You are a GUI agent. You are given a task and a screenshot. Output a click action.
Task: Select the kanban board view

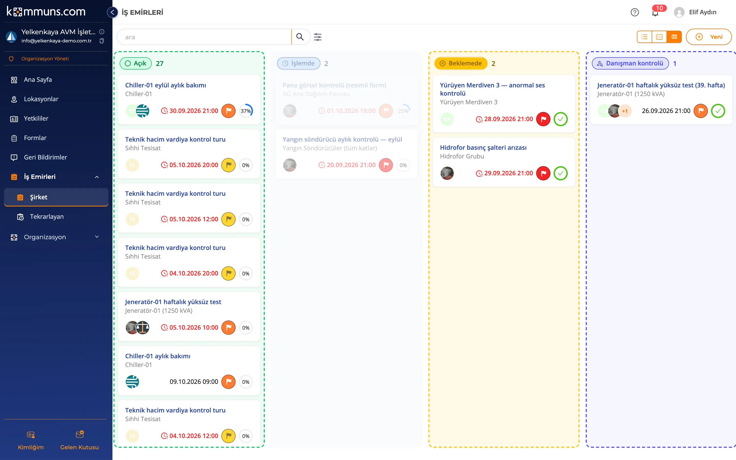coord(674,37)
